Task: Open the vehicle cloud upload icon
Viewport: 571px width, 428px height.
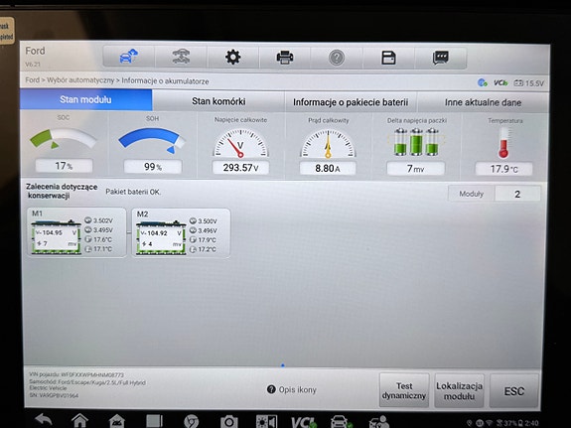Action: click(129, 57)
